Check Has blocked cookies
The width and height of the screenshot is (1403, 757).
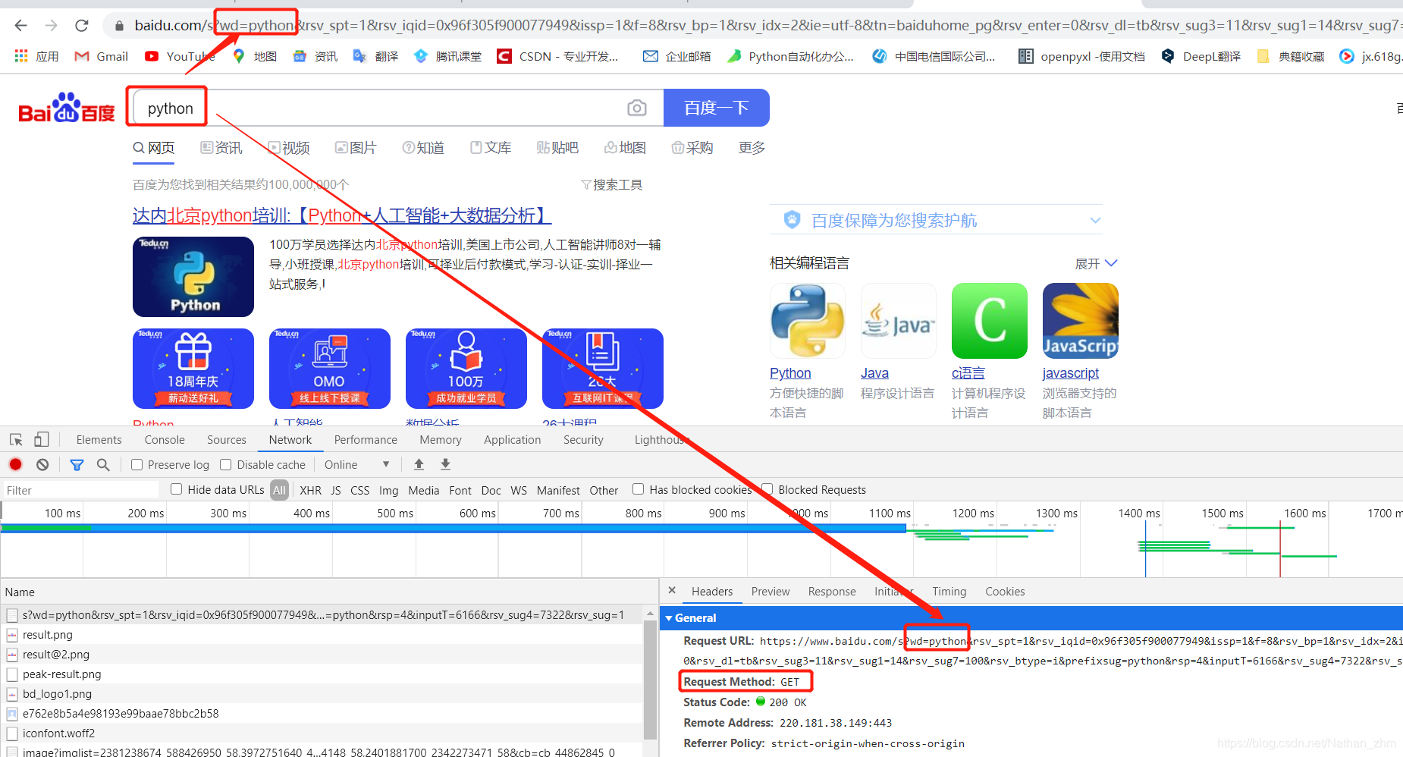click(x=639, y=489)
